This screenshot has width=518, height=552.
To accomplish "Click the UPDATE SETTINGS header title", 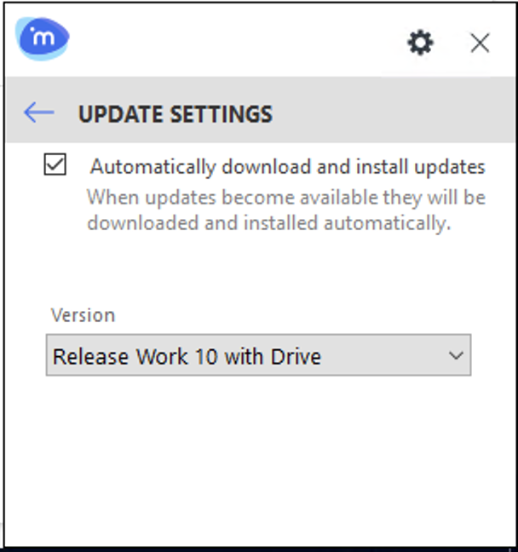I will point(176,114).
